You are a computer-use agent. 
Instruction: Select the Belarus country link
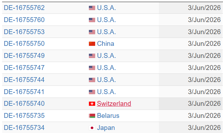108,116
